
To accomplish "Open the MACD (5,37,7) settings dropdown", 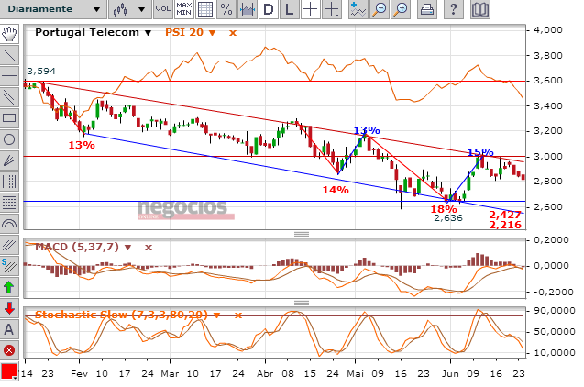I will click(x=127, y=247).
